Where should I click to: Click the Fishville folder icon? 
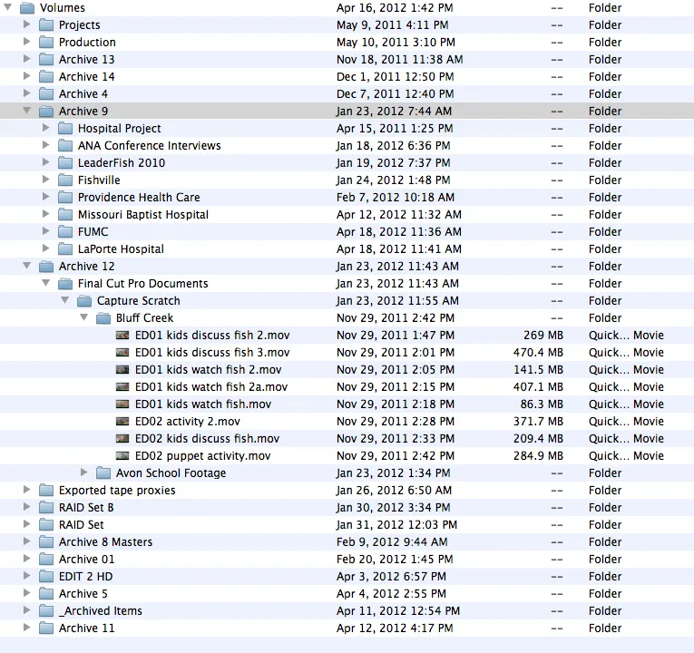(64, 180)
